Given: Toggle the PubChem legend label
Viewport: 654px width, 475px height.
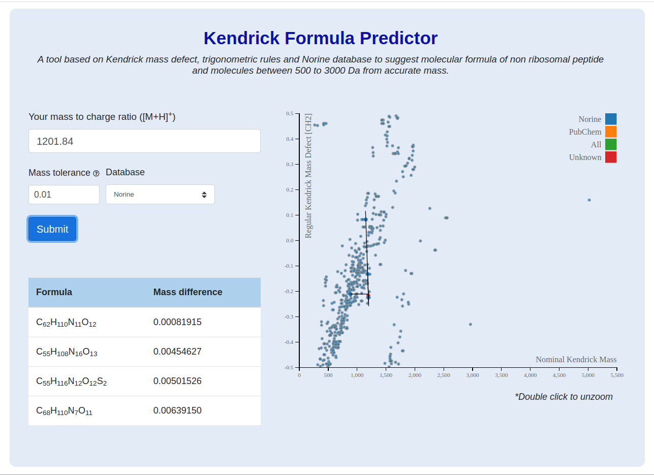Looking at the screenshot, I should click(x=585, y=132).
